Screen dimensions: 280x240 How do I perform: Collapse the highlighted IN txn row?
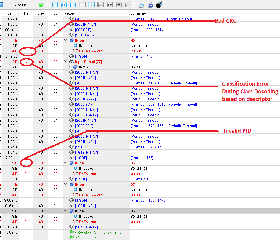pos(65,211)
